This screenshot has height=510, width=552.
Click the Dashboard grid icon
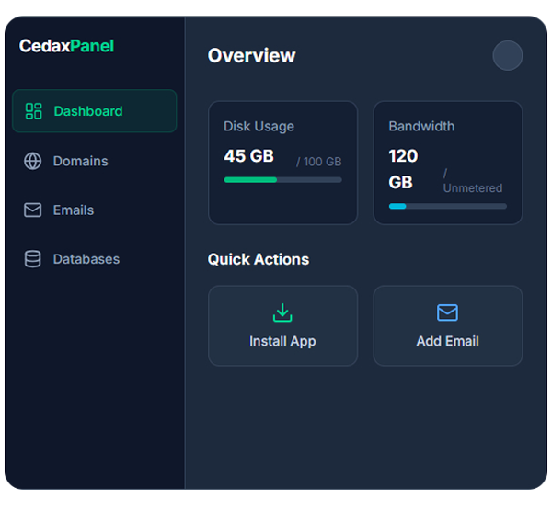pyautogui.click(x=34, y=111)
